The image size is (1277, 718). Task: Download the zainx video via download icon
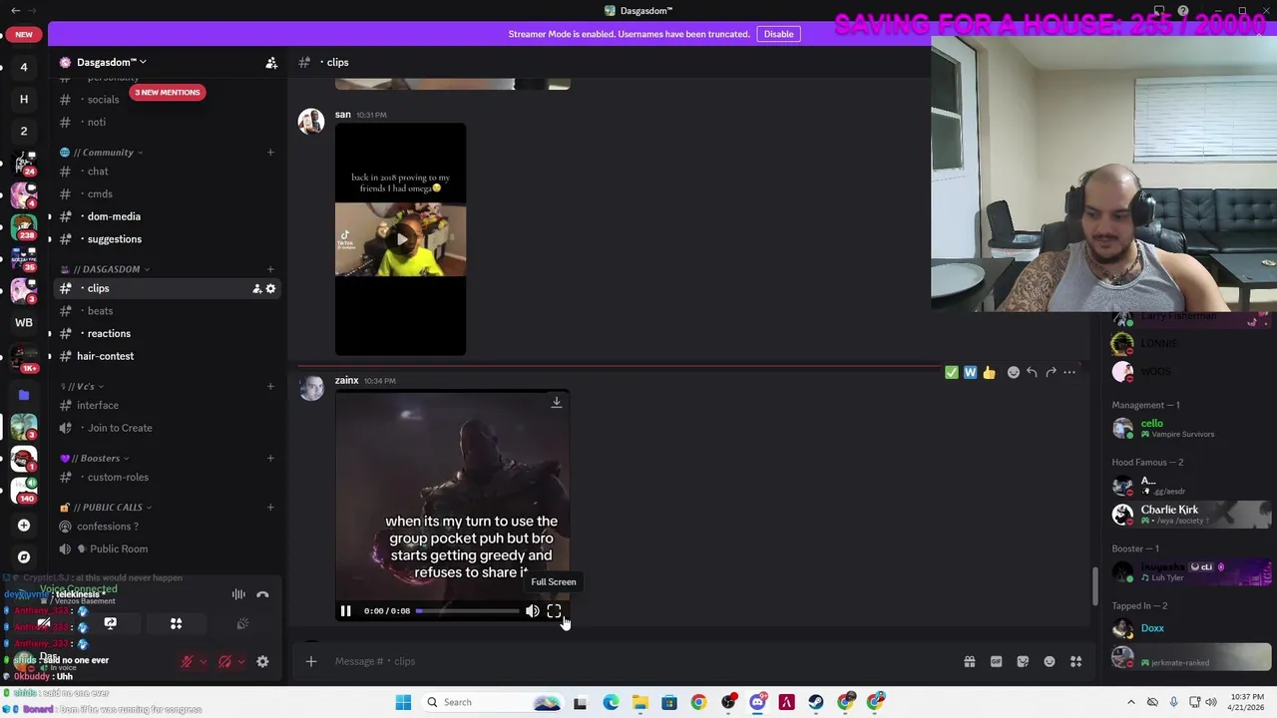point(557,403)
